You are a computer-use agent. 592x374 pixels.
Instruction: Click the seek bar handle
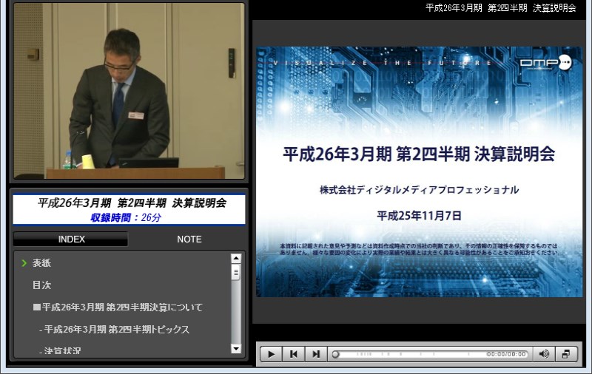[336, 354]
